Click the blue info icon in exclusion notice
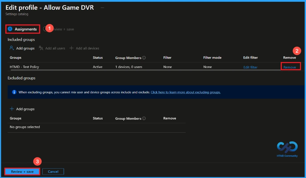 click(14, 92)
